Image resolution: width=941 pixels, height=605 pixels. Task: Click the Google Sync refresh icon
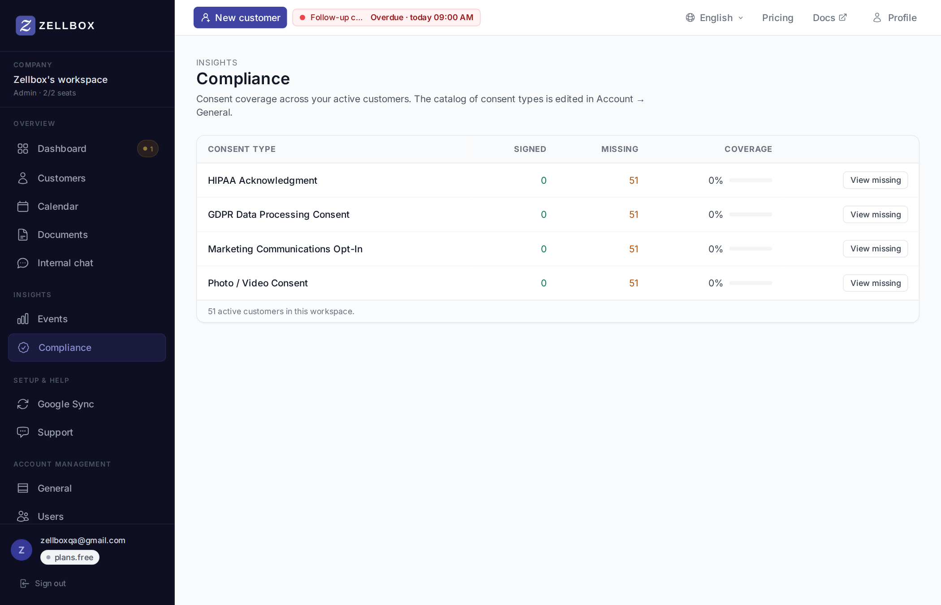[x=23, y=404]
